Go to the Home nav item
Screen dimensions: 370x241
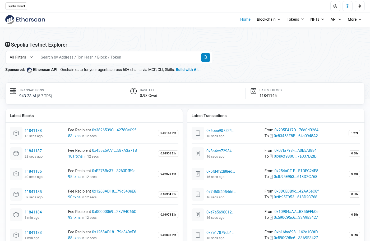click(245, 19)
